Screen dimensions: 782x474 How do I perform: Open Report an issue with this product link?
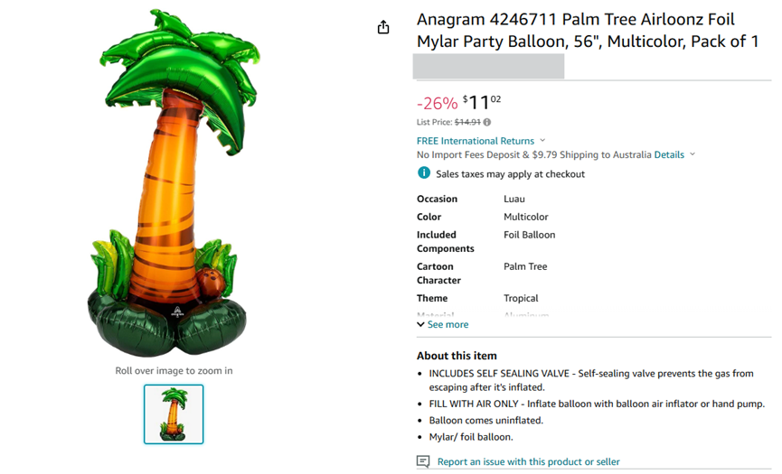point(529,461)
